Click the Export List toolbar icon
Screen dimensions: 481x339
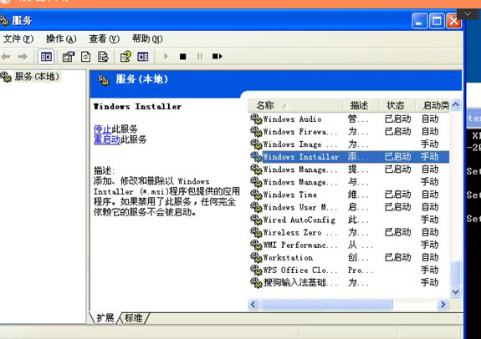[103, 57]
